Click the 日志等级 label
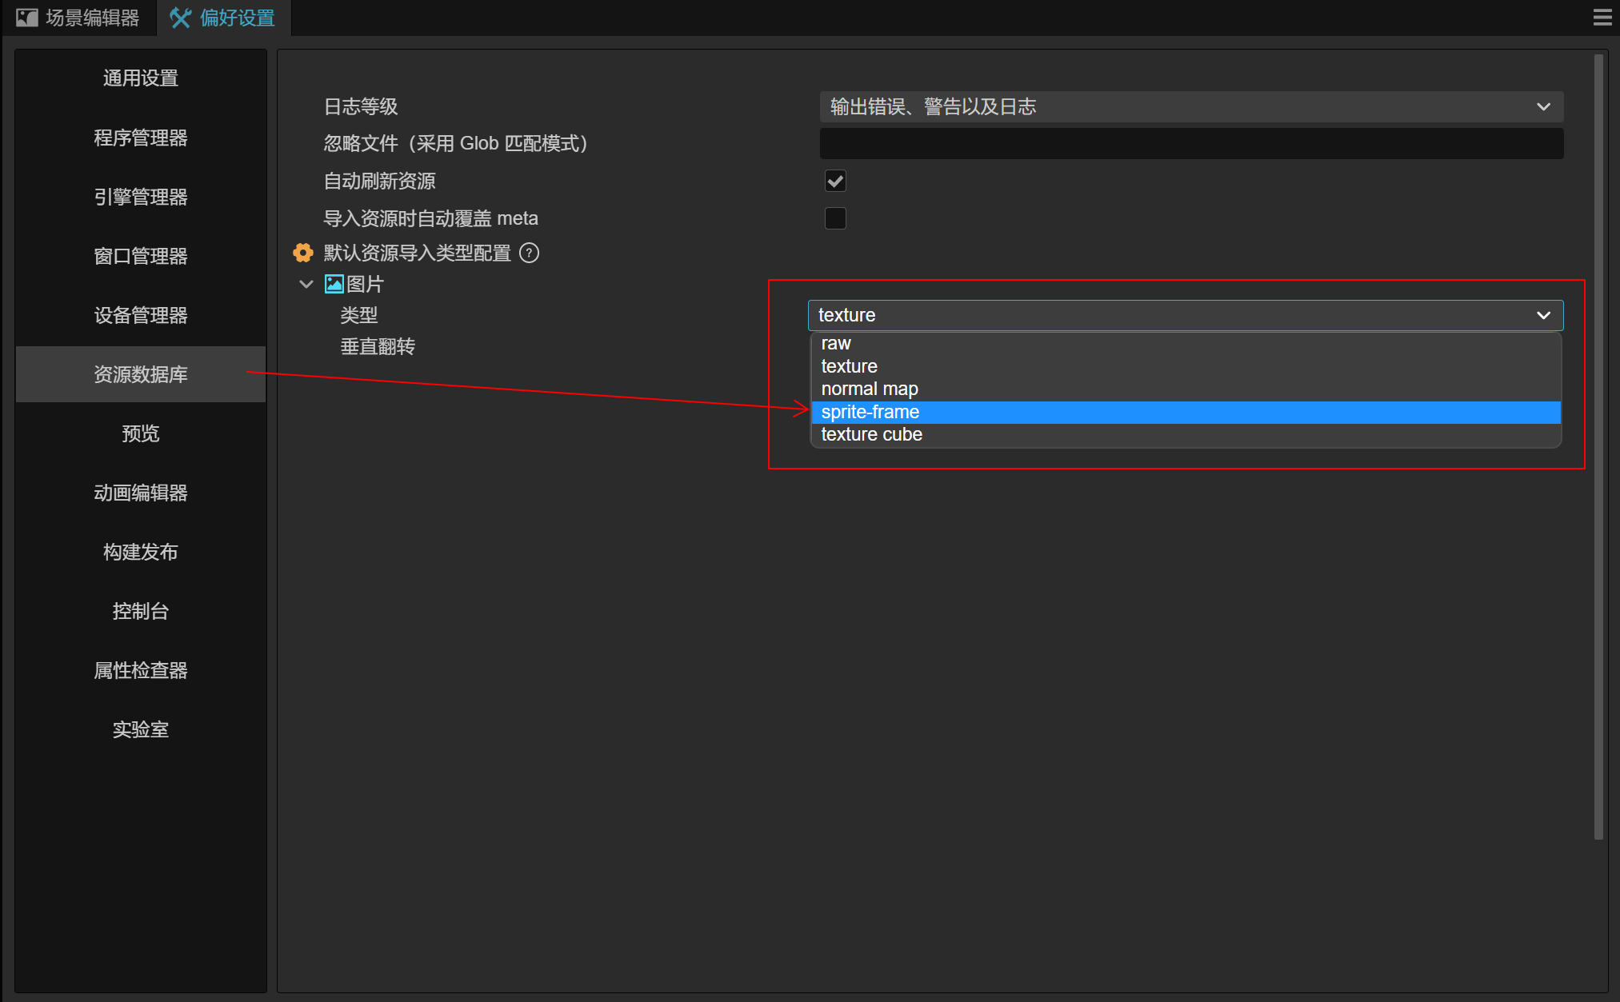This screenshot has height=1002, width=1620. point(361,106)
